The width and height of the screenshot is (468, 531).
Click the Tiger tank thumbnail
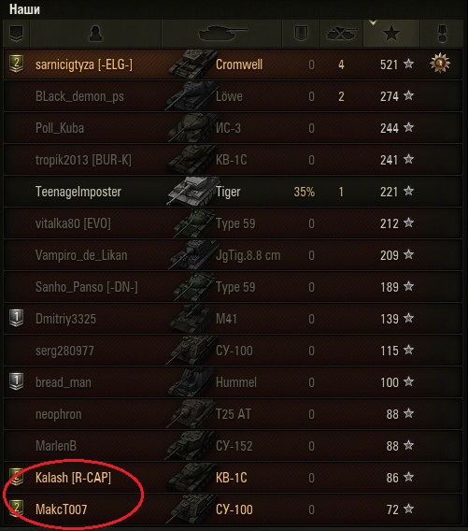tap(192, 191)
